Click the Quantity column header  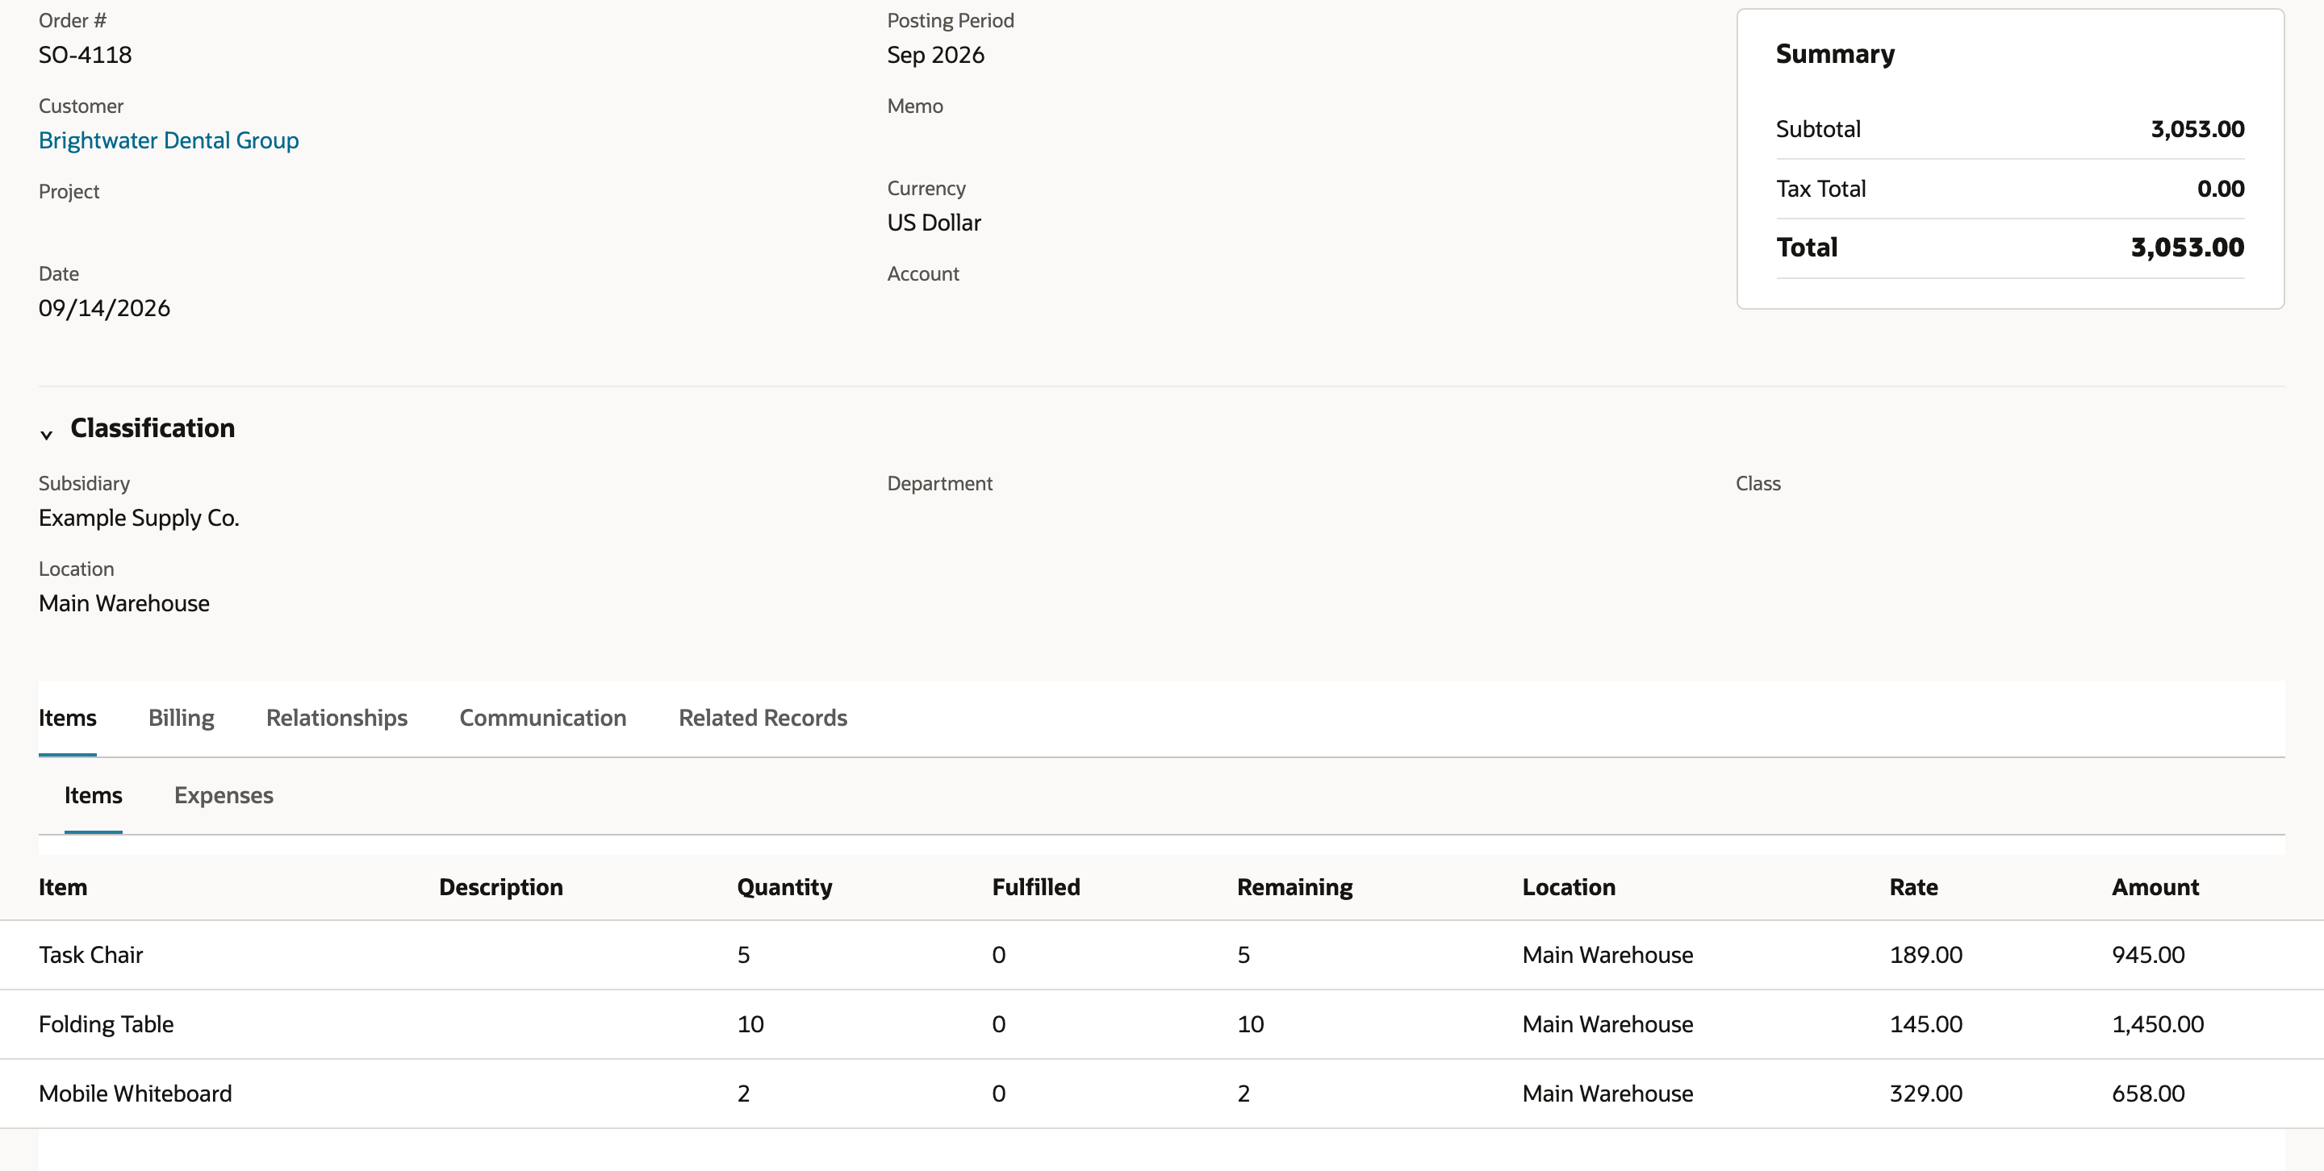[785, 887]
